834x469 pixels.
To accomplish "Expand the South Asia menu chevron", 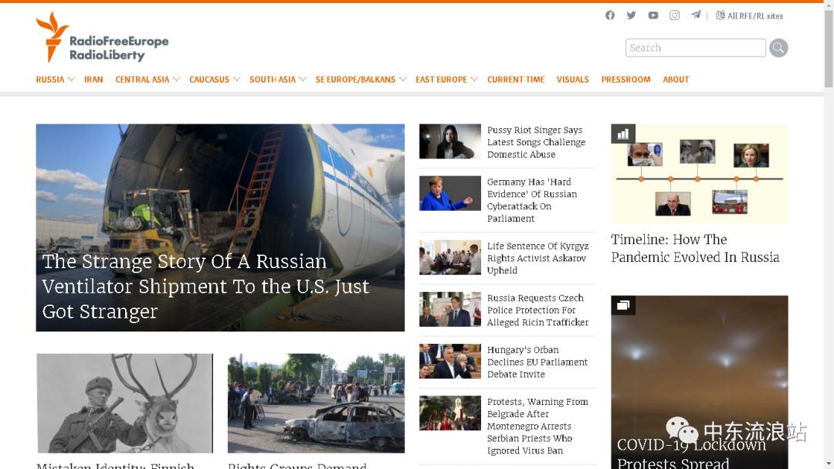I will (303, 80).
